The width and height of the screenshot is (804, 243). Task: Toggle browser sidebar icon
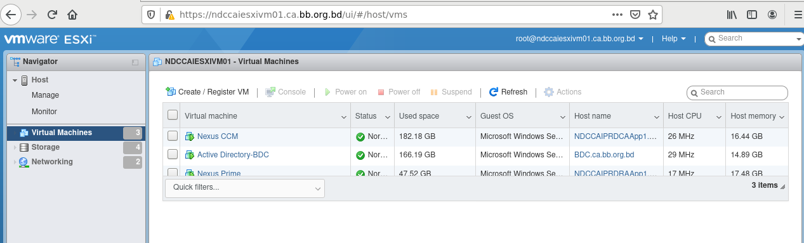point(752,14)
